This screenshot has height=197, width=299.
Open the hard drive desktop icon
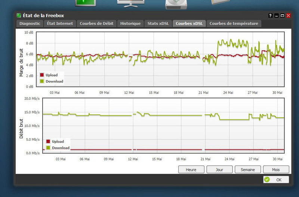point(176,4)
